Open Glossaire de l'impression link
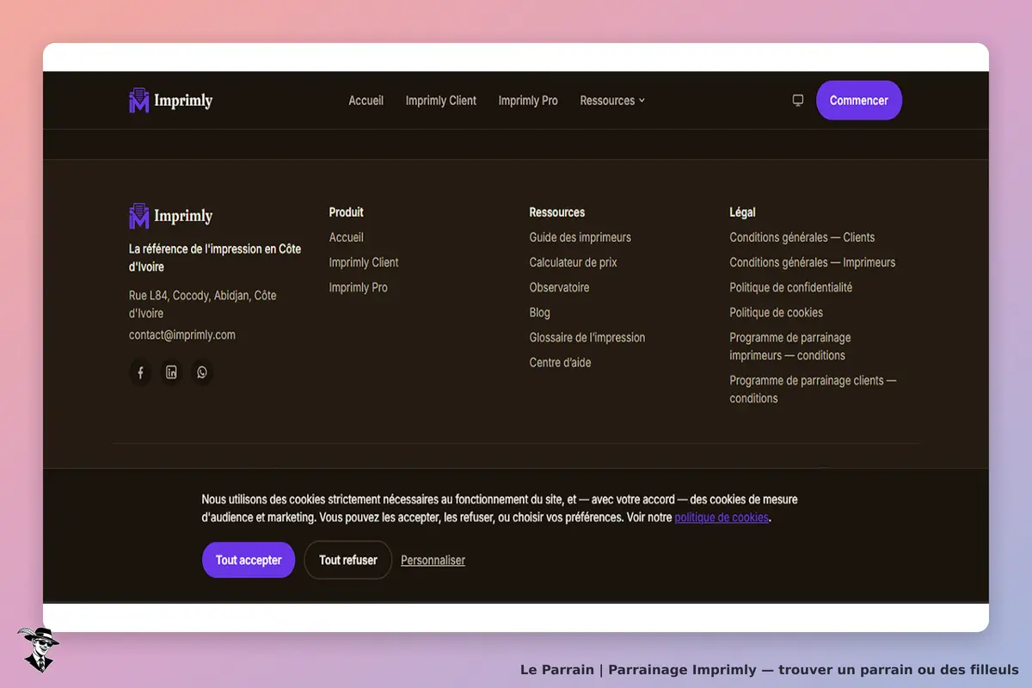The width and height of the screenshot is (1032, 688). coord(587,337)
